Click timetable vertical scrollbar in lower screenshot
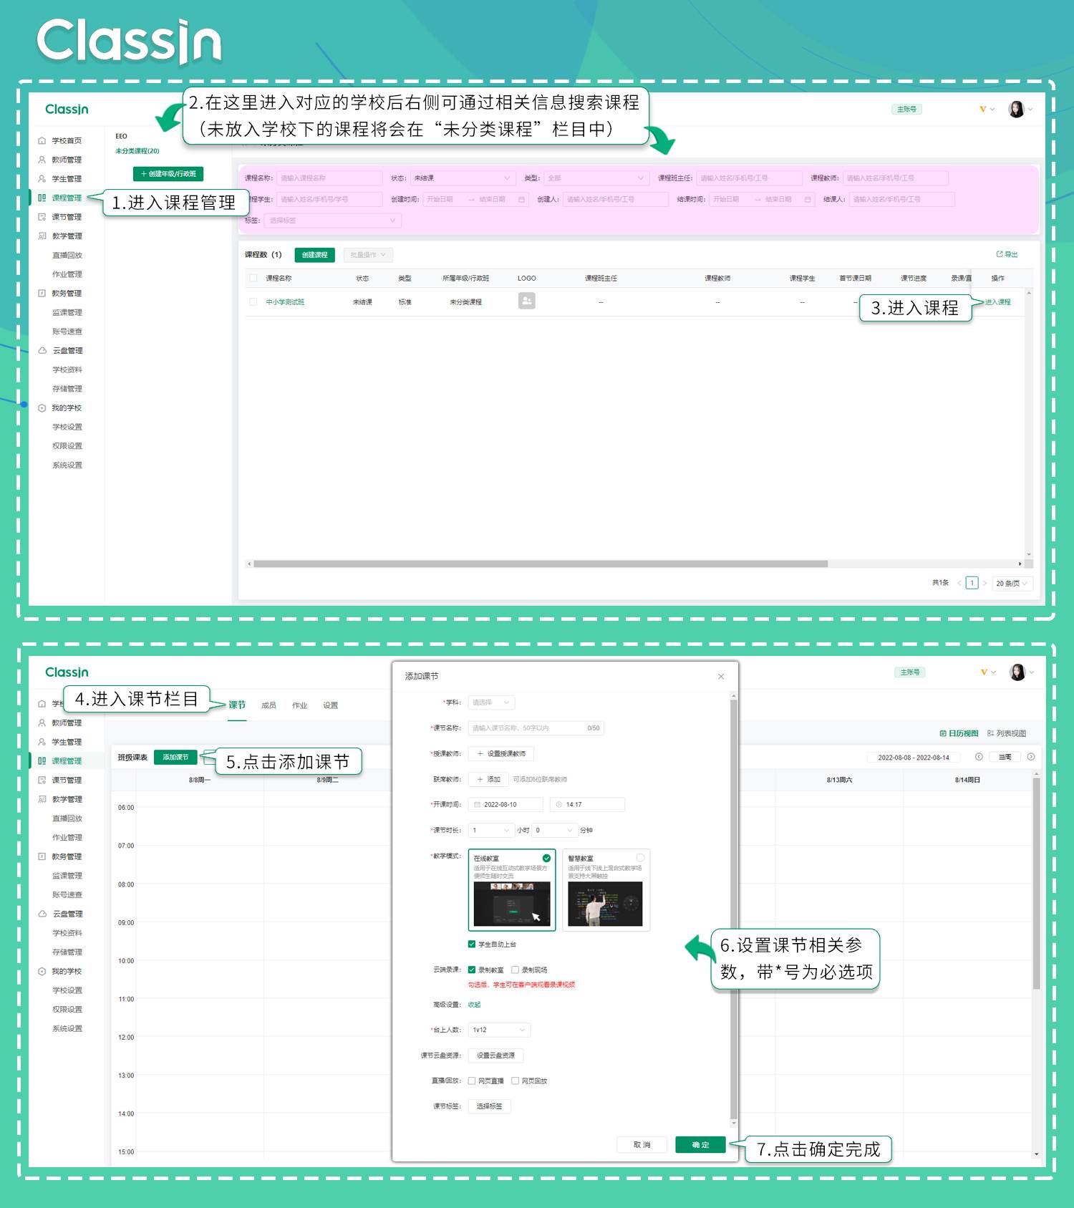This screenshot has height=1208, width=1074. pyautogui.click(x=1036, y=884)
